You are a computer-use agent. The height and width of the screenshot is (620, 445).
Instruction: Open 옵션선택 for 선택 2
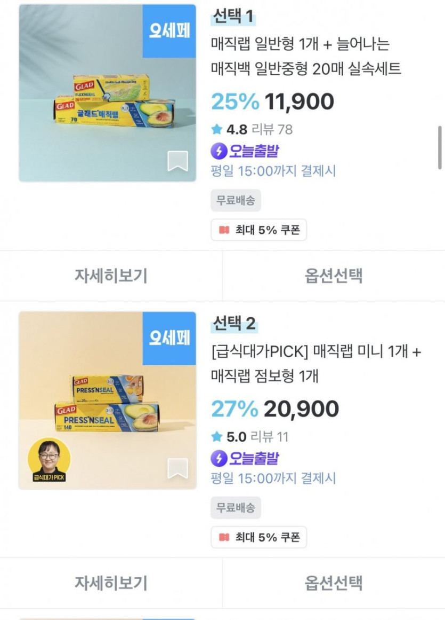pos(333,583)
